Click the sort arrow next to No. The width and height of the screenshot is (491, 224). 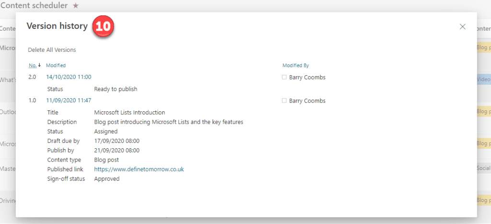pyautogui.click(x=39, y=65)
